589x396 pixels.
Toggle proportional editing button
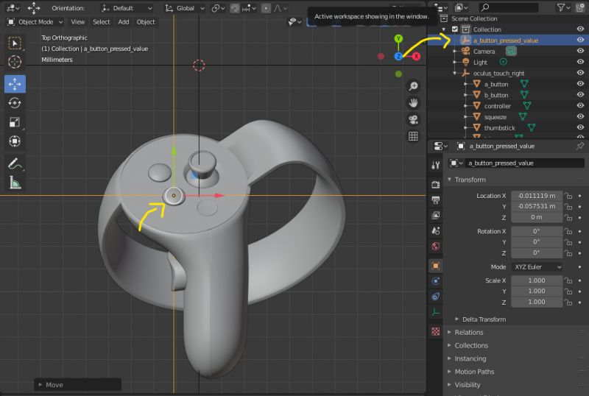266,8
